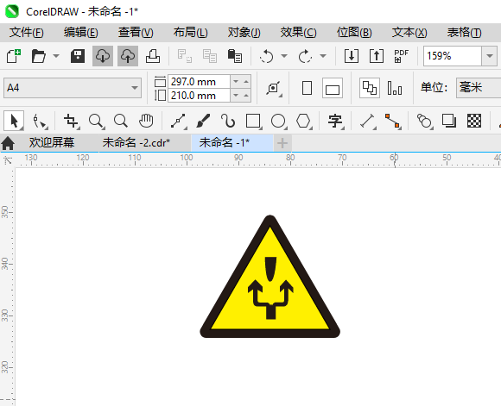
Task: Click the page width 297.0 mm field
Action: coord(199,82)
